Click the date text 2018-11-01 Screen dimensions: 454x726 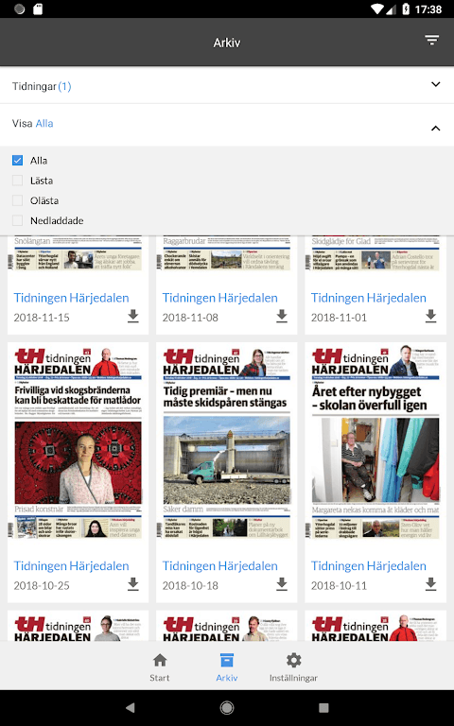click(x=340, y=318)
